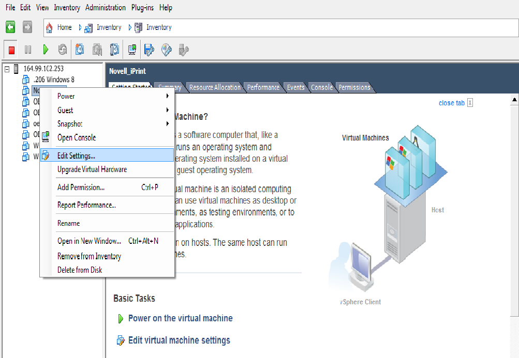Viewport: 519px width, 358px height.
Task: Power on the VM with green play button
Action: [x=46, y=50]
